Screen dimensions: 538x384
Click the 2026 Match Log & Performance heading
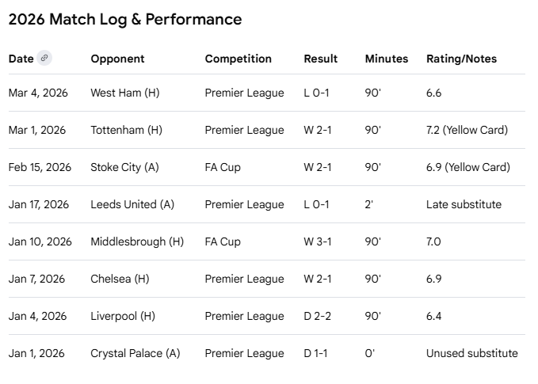point(125,19)
